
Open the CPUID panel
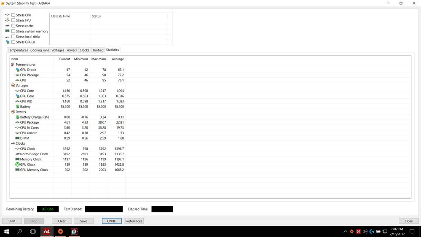(112, 221)
